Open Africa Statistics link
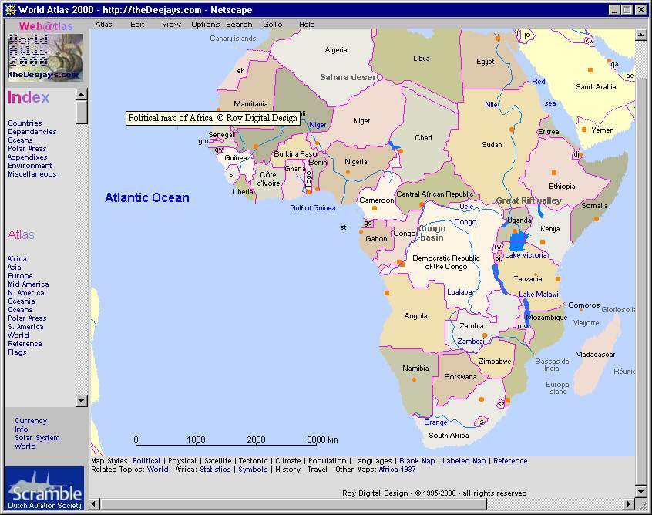Viewport: 652px width, 515px height. coord(215,470)
